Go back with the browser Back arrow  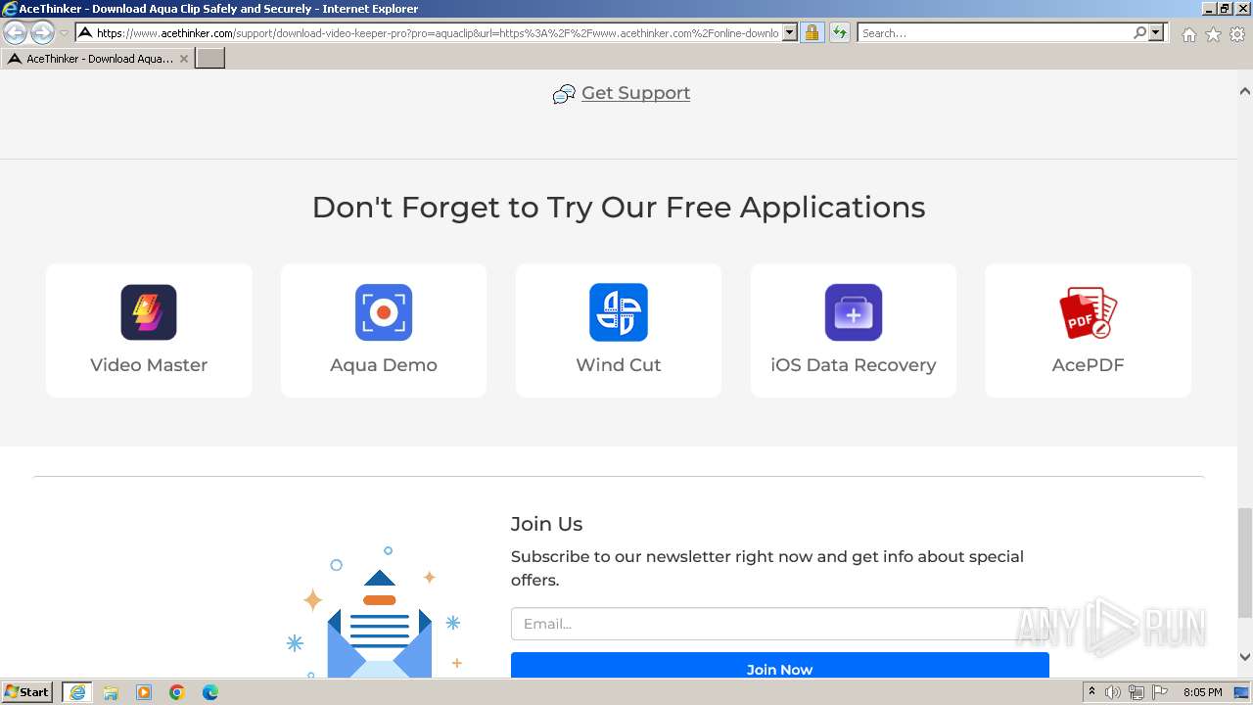[16, 32]
